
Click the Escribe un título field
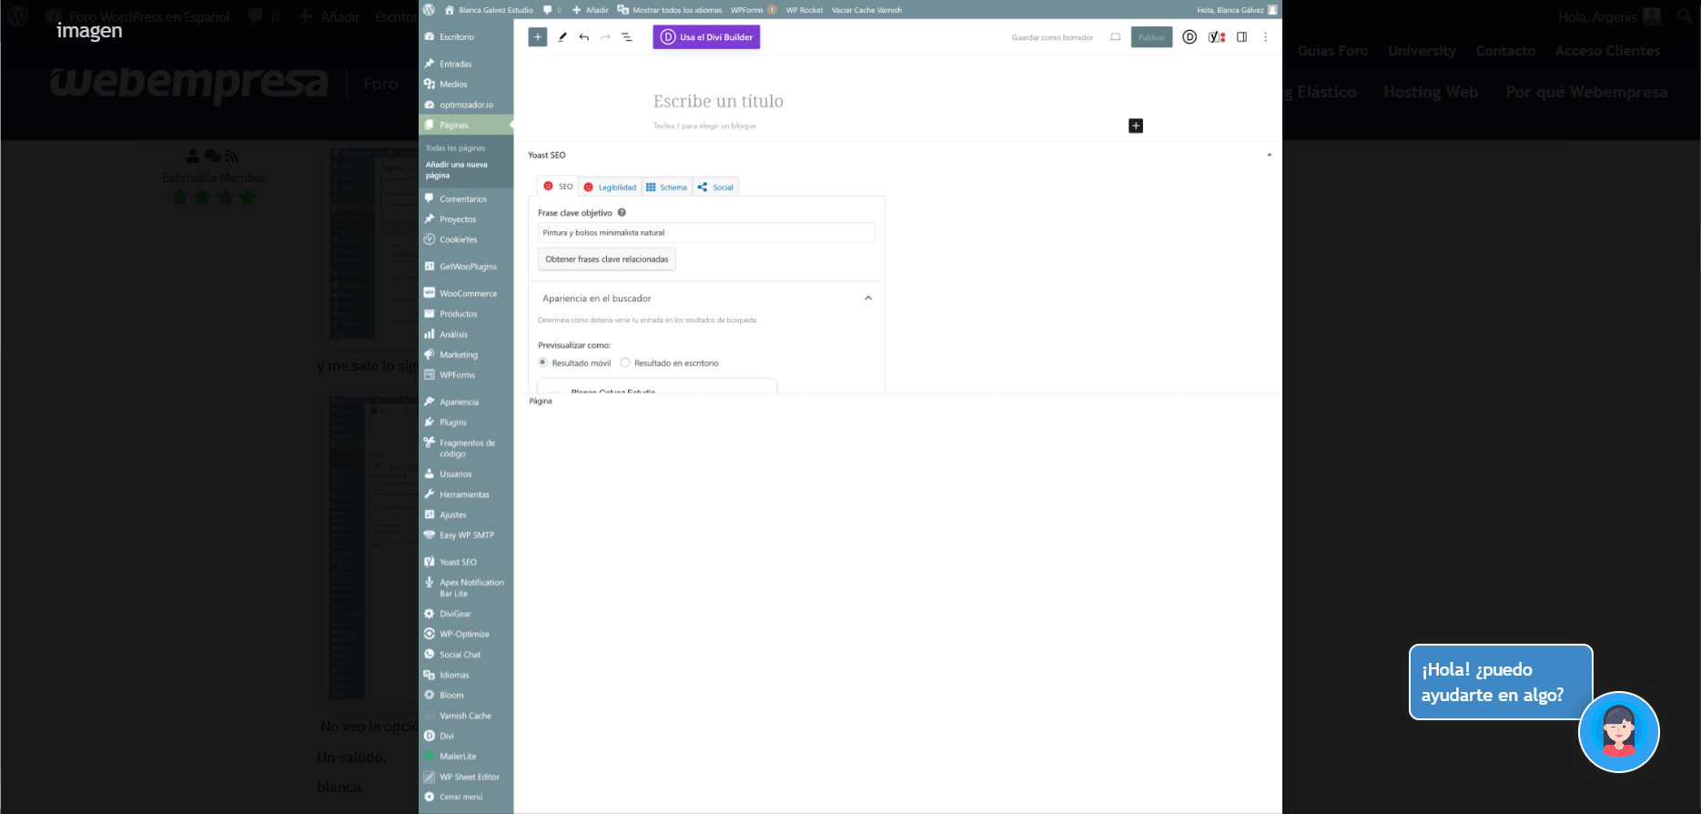(718, 101)
